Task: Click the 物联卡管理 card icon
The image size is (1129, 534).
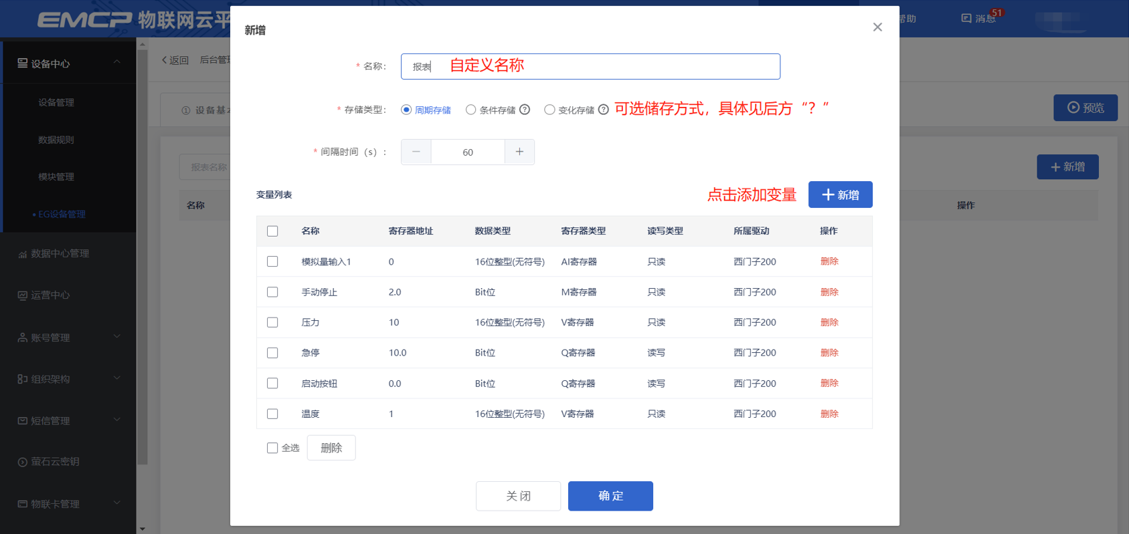Action: (x=23, y=503)
